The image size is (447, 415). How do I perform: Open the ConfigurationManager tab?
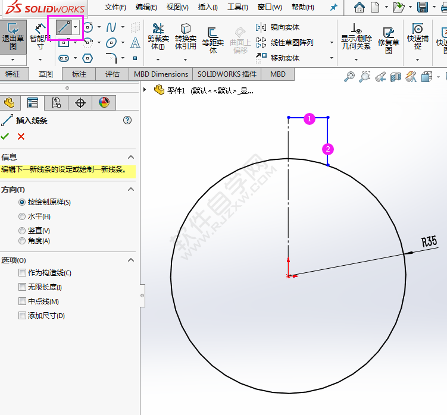tap(56, 103)
